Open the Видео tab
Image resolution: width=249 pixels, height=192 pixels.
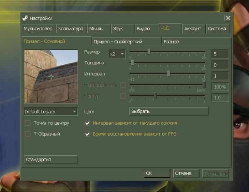tap(146, 29)
